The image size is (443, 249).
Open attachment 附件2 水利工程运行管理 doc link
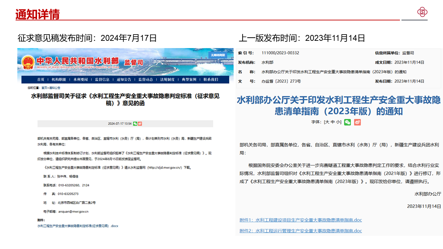tap(300, 231)
